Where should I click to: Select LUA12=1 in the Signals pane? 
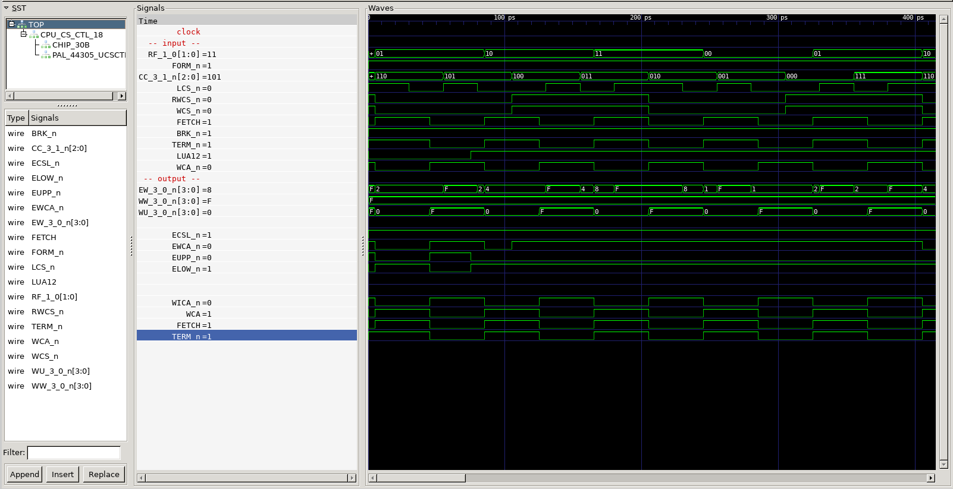(247, 156)
